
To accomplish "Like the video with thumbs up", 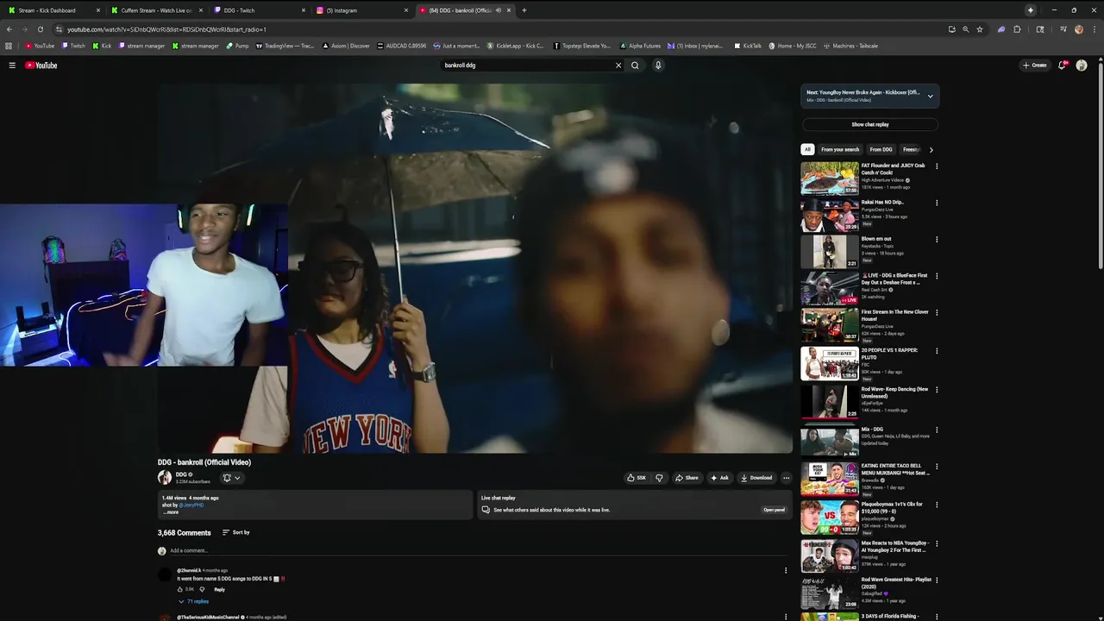I will click(637, 478).
